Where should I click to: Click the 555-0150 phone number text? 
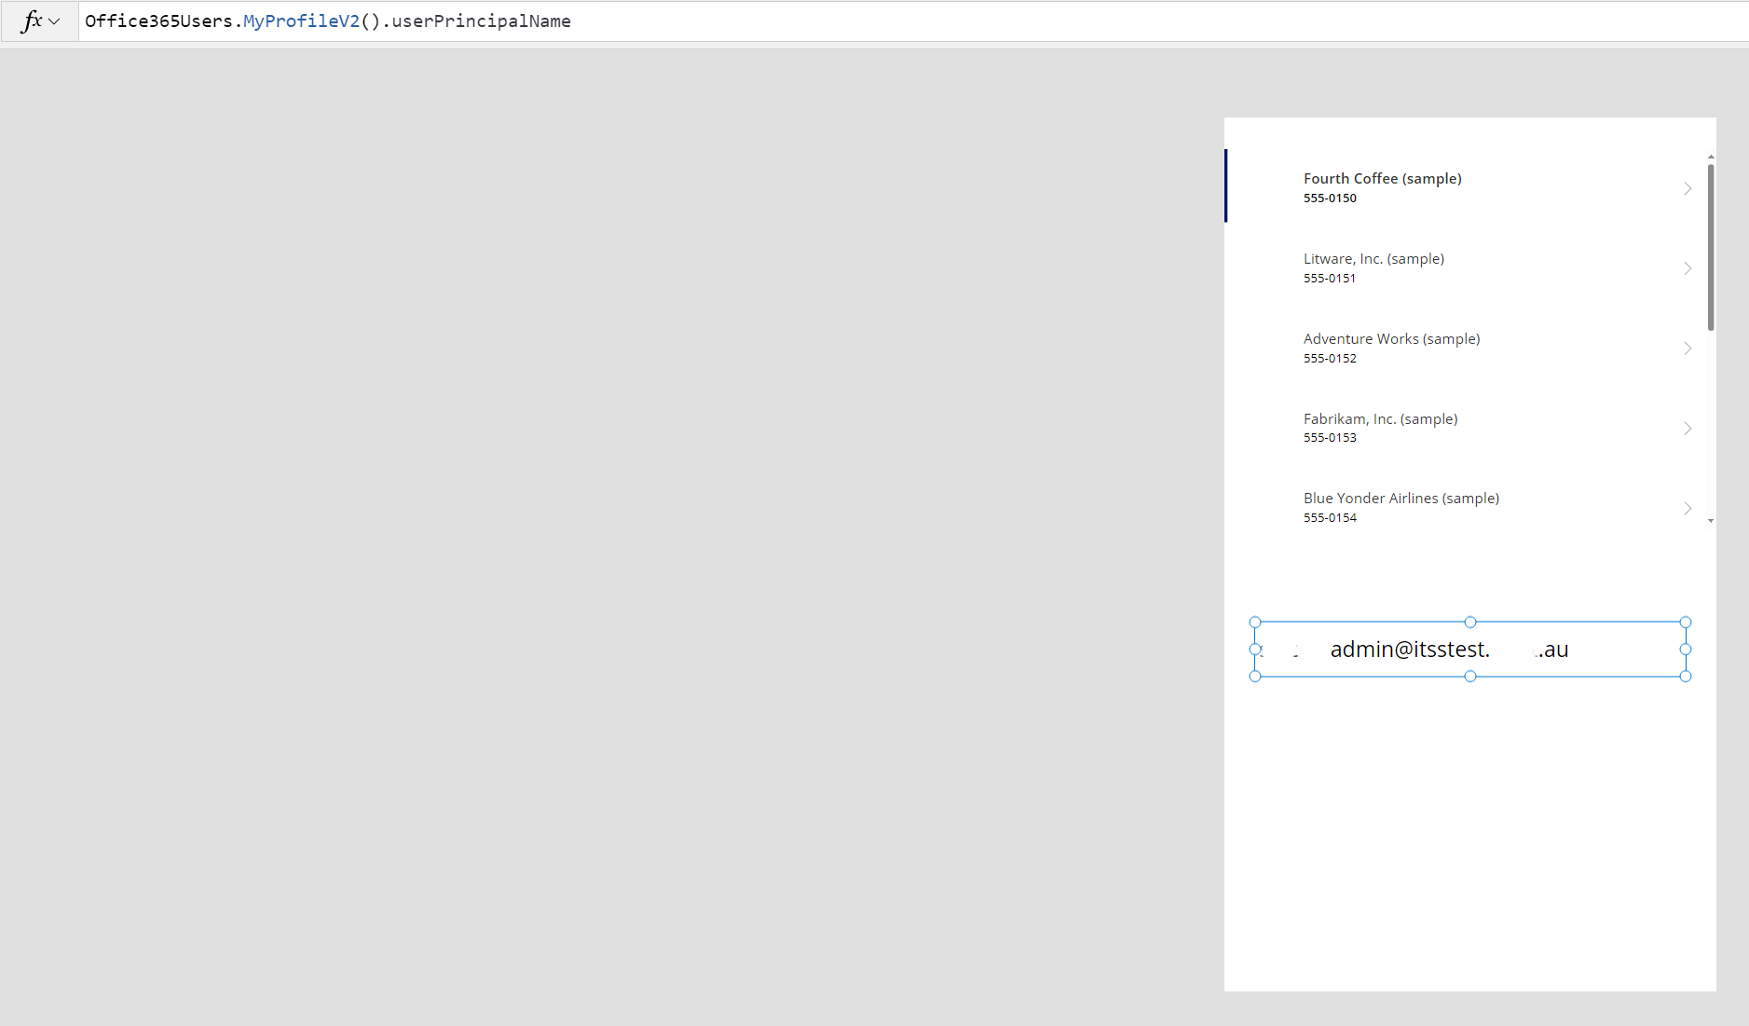[x=1331, y=198]
